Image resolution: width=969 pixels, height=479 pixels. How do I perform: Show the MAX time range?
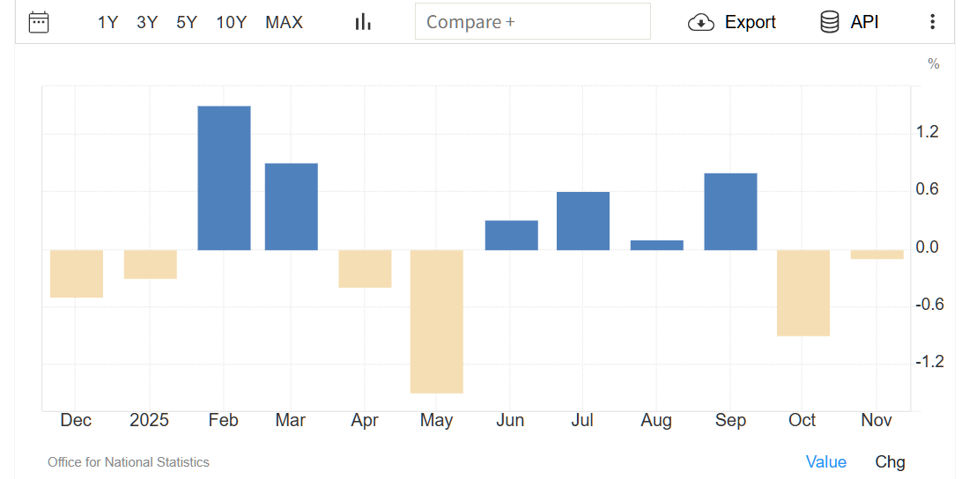284,22
